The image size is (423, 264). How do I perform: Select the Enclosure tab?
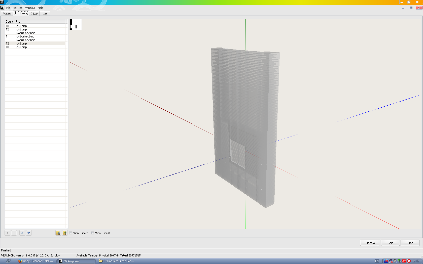pos(21,13)
